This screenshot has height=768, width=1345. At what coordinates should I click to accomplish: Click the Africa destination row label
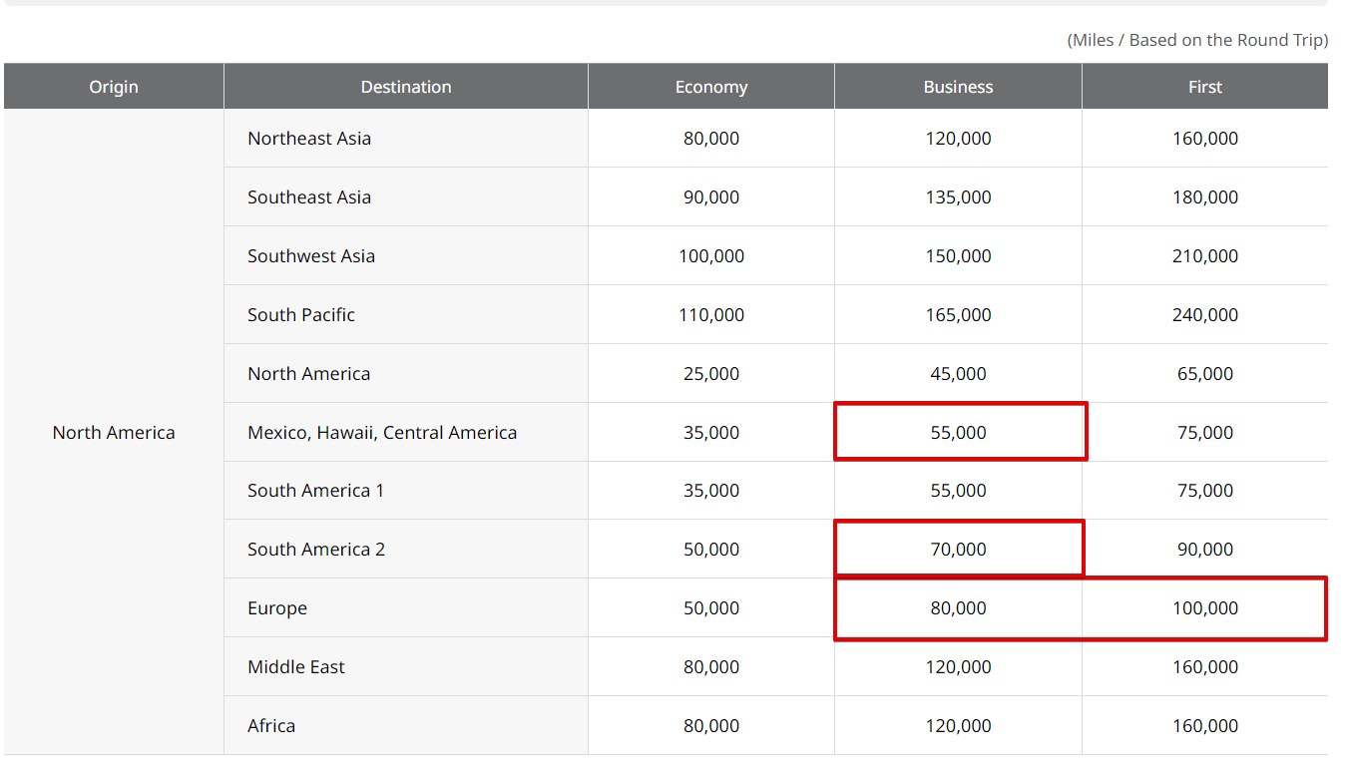[271, 725]
